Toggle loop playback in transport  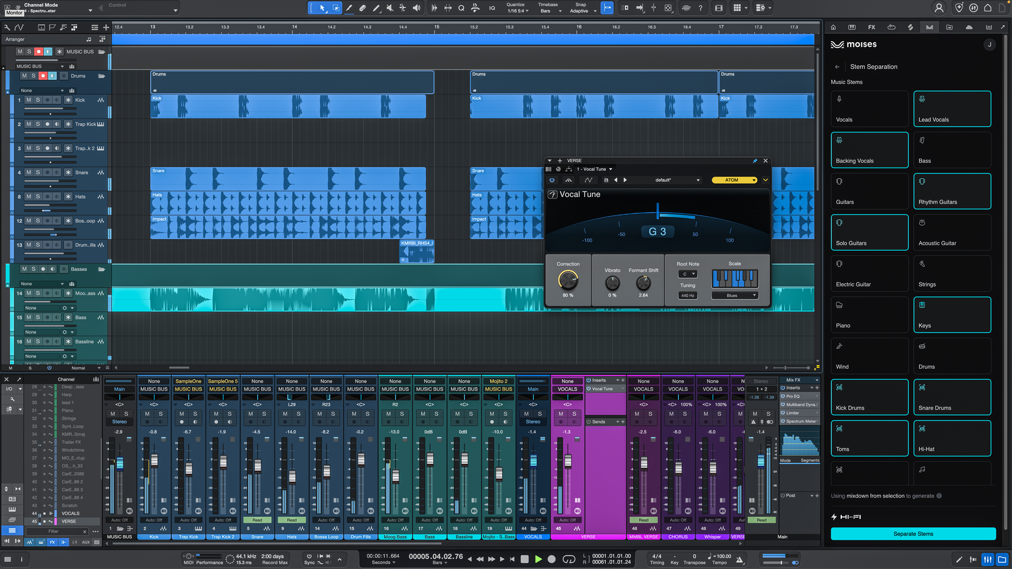569,559
